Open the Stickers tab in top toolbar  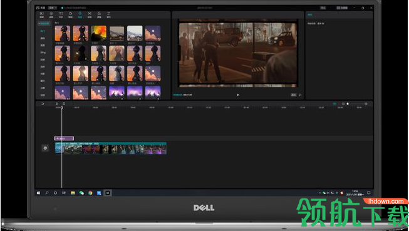(x=70, y=15)
